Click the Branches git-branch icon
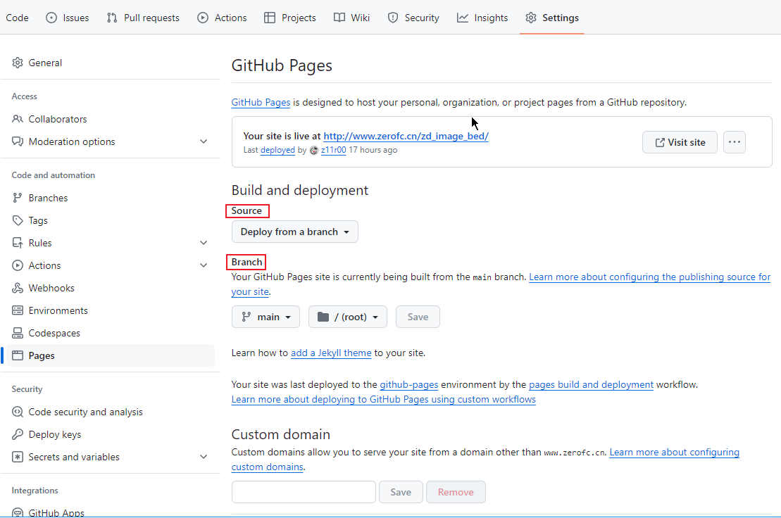781x518 pixels. tap(18, 198)
